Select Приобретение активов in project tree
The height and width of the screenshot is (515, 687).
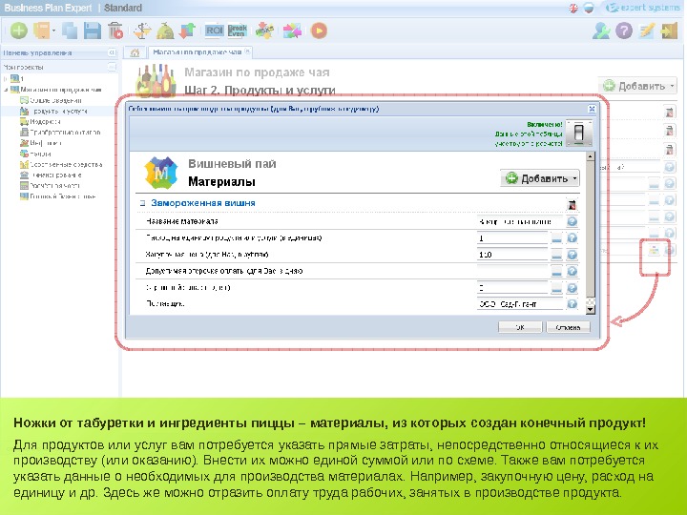[65, 133]
